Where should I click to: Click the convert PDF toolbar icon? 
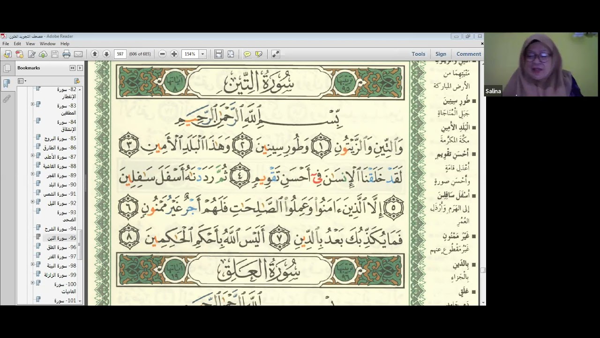click(x=19, y=54)
